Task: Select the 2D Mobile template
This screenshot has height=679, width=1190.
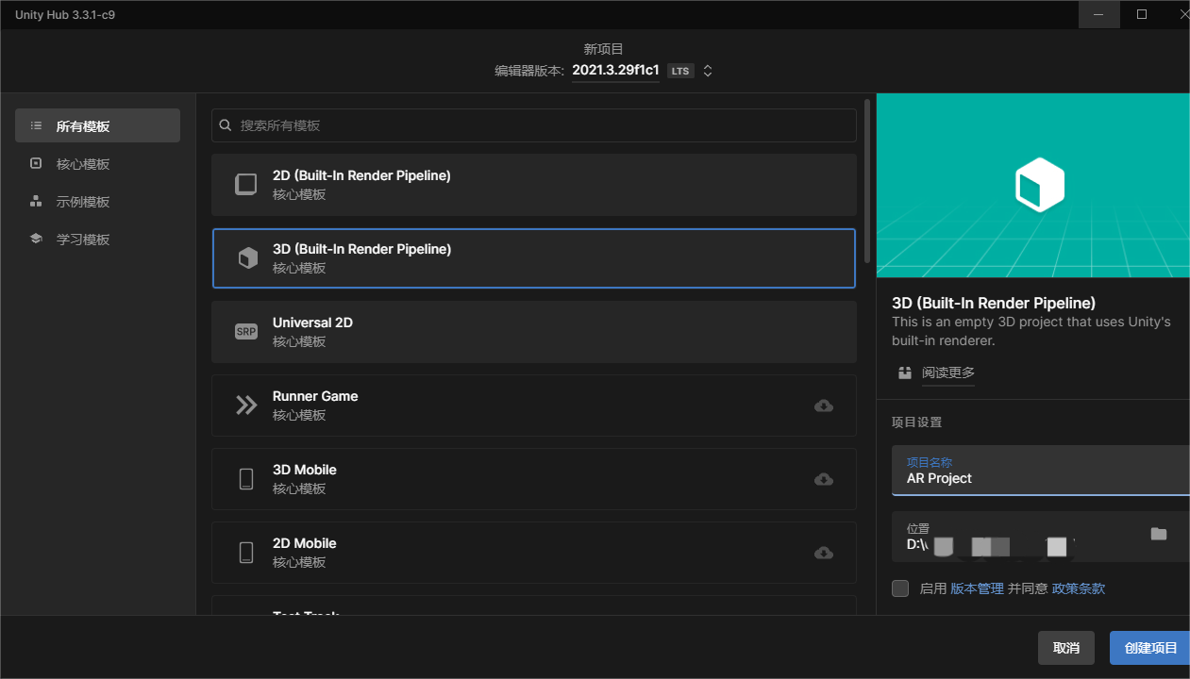Action: pyautogui.click(x=534, y=553)
